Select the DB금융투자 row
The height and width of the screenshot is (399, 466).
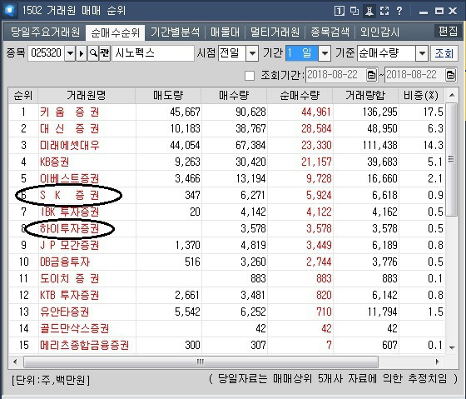(x=226, y=262)
